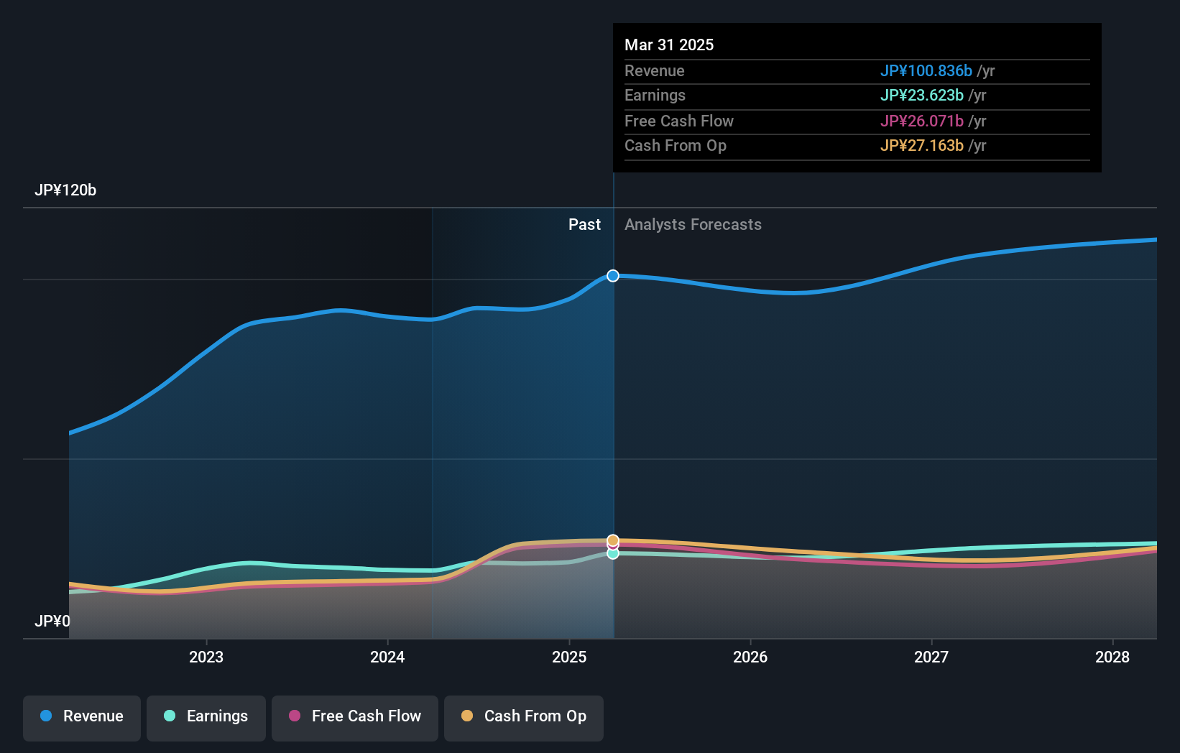Click the 2025 x-axis label
The width and height of the screenshot is (1180, 753).
click(569, 657)
